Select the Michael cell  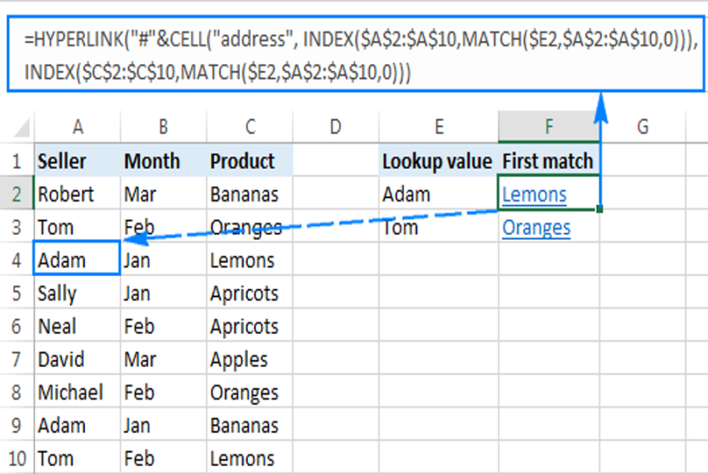tap(78, 392)
